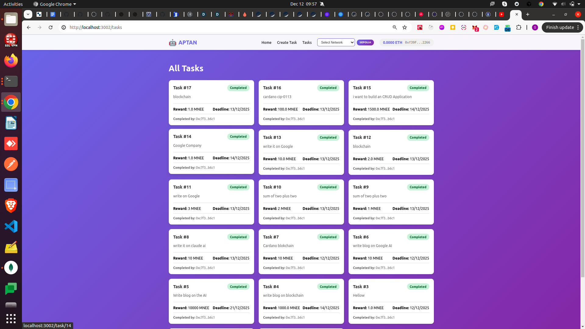Viewport: 585px width, 329px height.
Task: Open MongoDB Compass from dock
Action: coord(11,268)
